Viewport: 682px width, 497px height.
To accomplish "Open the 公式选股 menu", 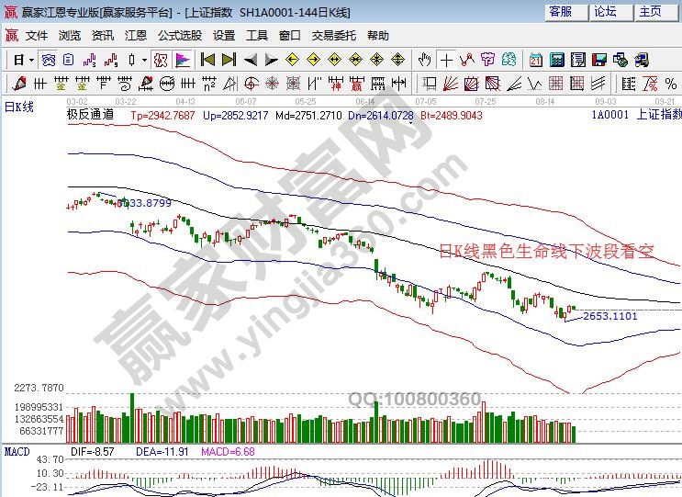I will coord(179,35).
